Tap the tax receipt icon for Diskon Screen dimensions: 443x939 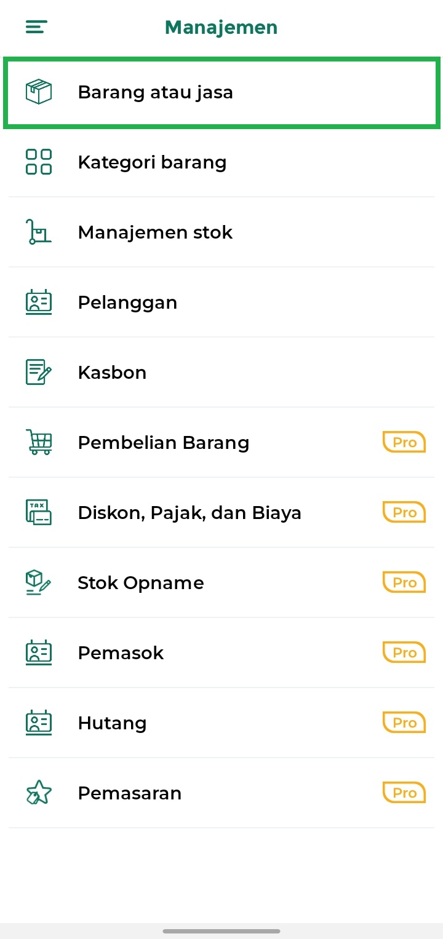click(x=39, y=513)
